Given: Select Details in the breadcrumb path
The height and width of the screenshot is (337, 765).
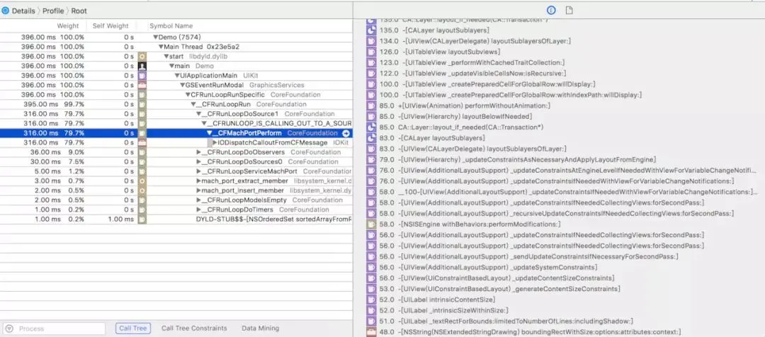Looking at the screenshot, I should pos(23,10).
